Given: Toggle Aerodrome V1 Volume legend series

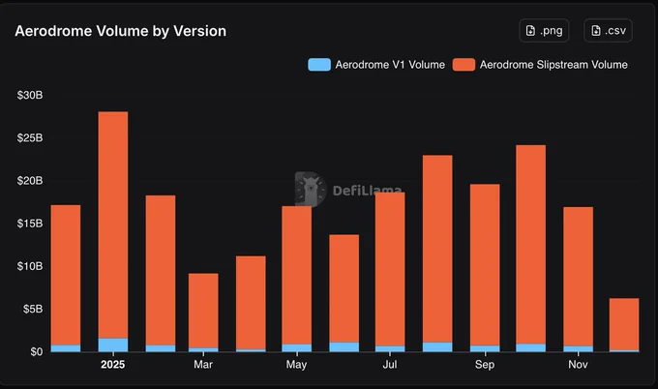Looking at the screenshot, I should point(376,65).
